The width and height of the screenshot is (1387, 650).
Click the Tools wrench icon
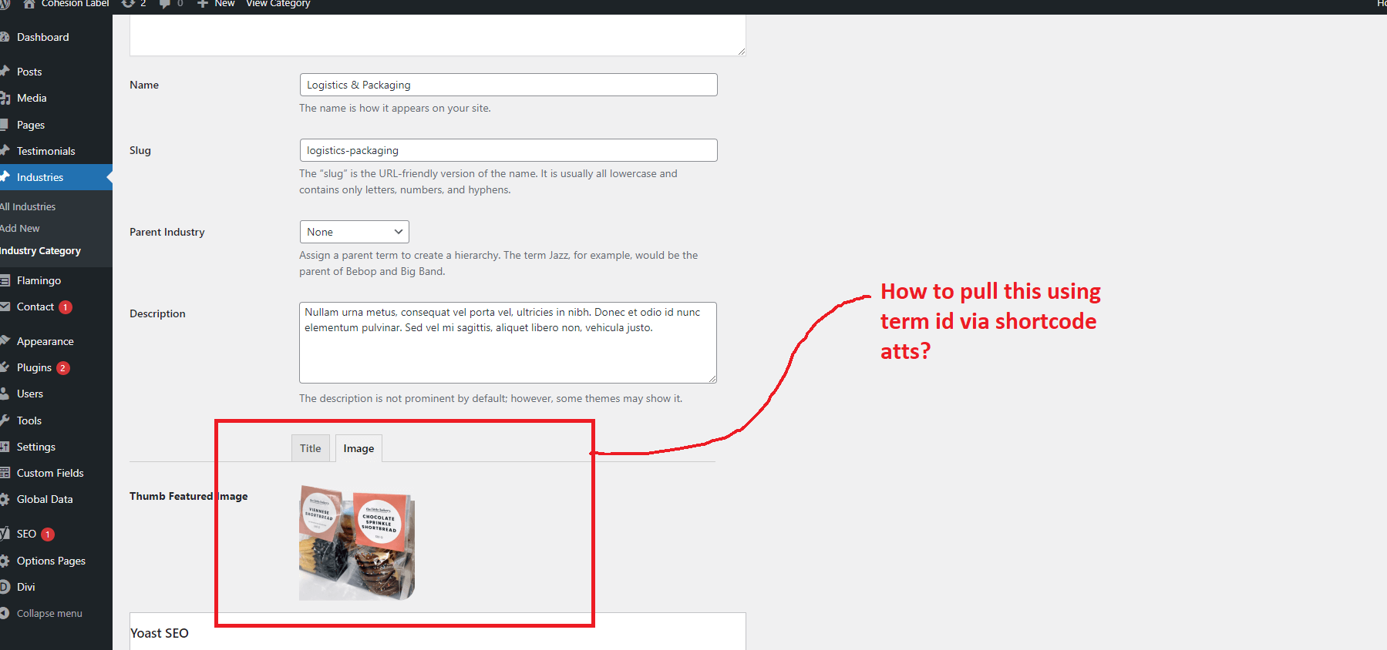4,420
